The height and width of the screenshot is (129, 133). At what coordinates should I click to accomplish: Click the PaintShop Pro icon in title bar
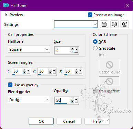coord(6,5)
